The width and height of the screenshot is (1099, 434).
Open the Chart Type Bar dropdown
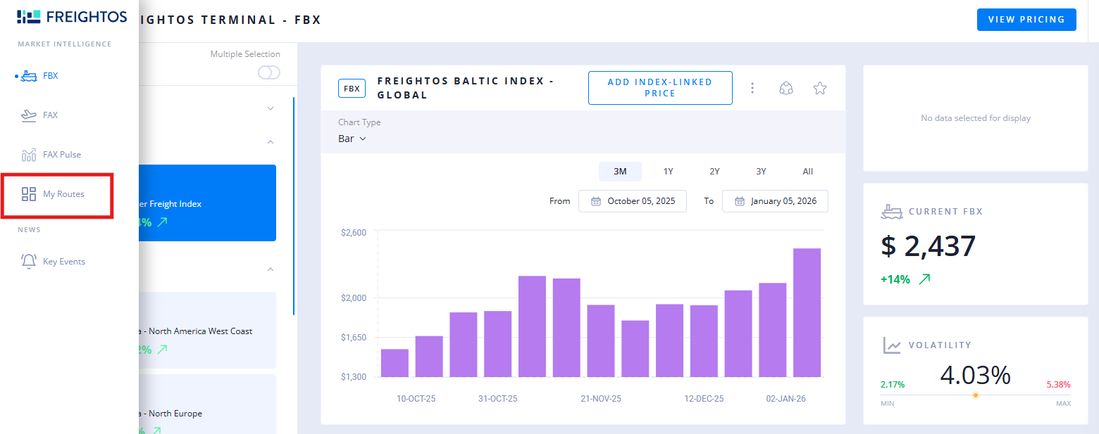pos(352,139)
